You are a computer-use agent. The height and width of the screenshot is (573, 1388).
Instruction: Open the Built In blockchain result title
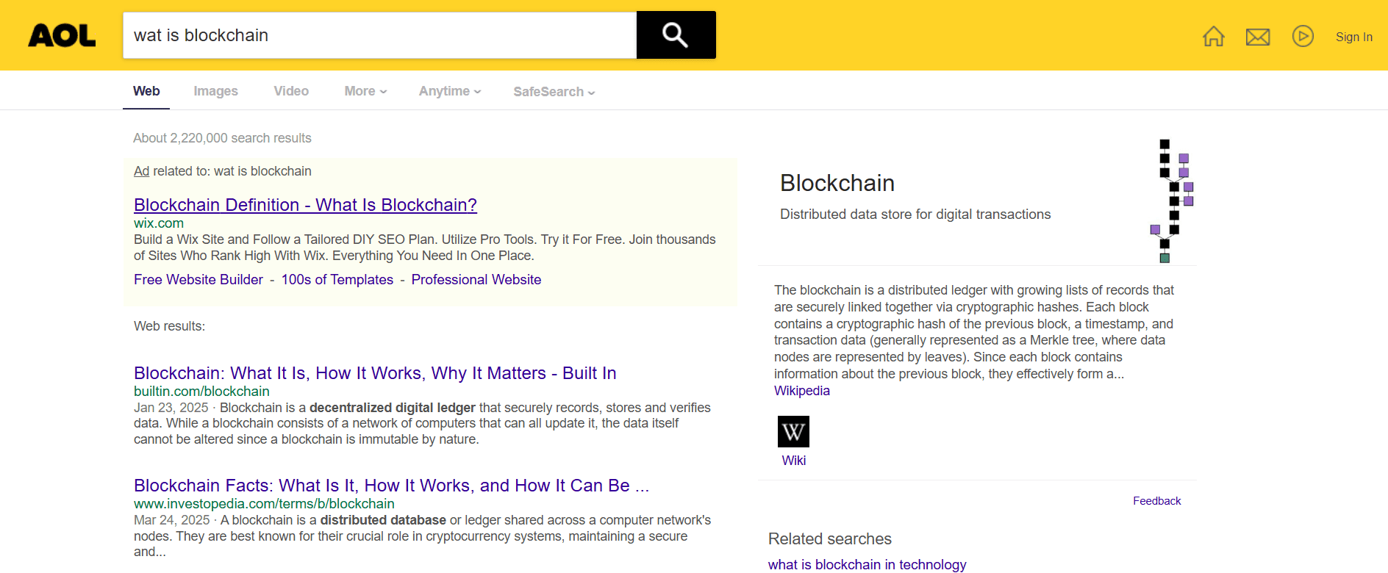click(375, 373)
